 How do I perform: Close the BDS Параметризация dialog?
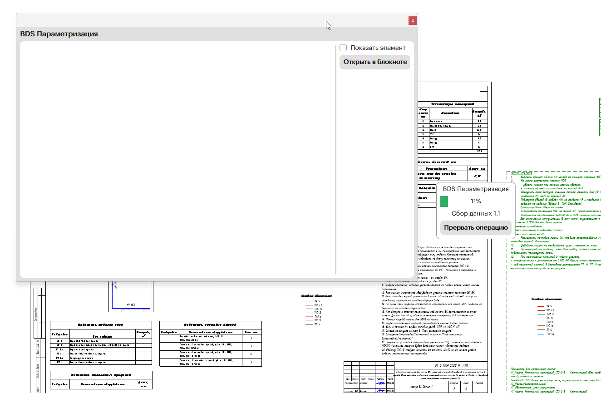(x=412, y=20)
